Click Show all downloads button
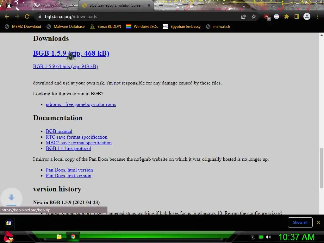The image size is (324, 243). click(x=300, y=222)
